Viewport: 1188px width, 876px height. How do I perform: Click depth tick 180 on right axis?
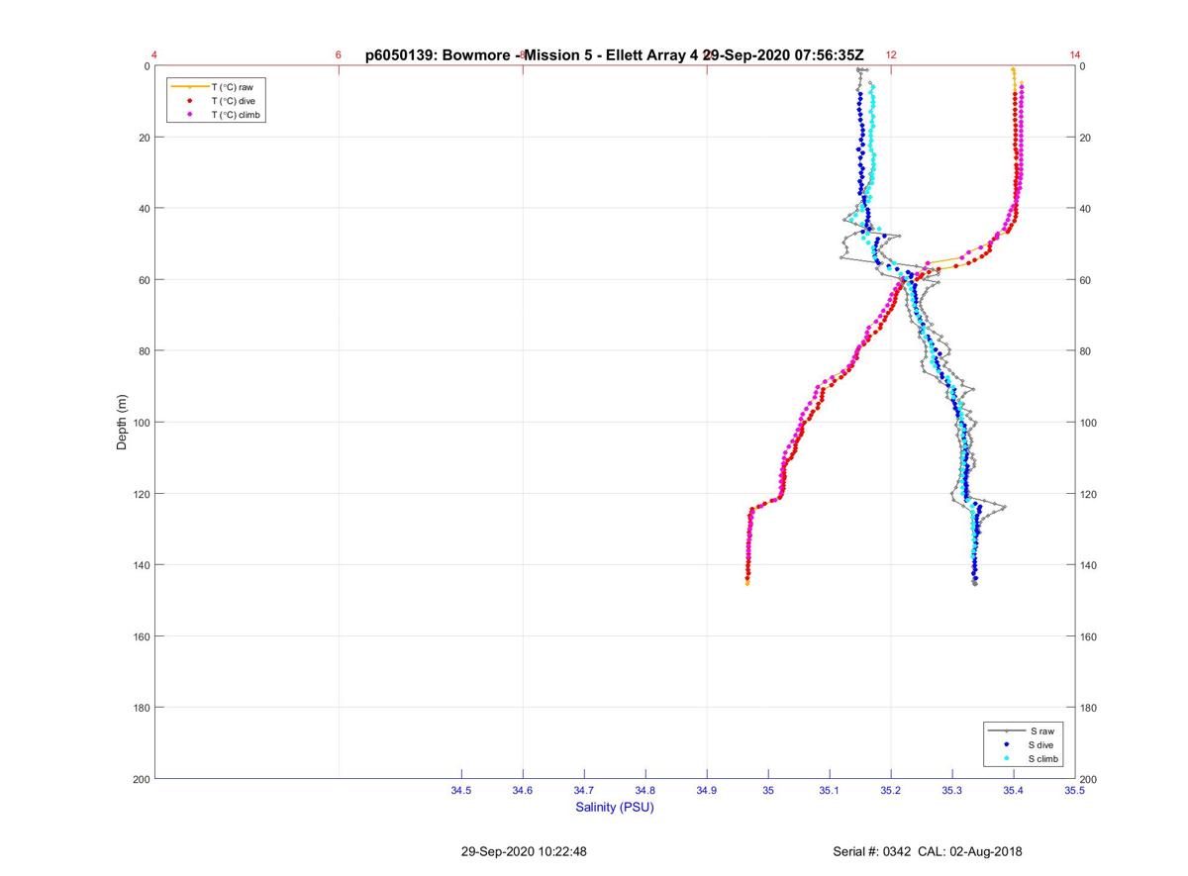pyautogui.click(x=1089, y=708)
